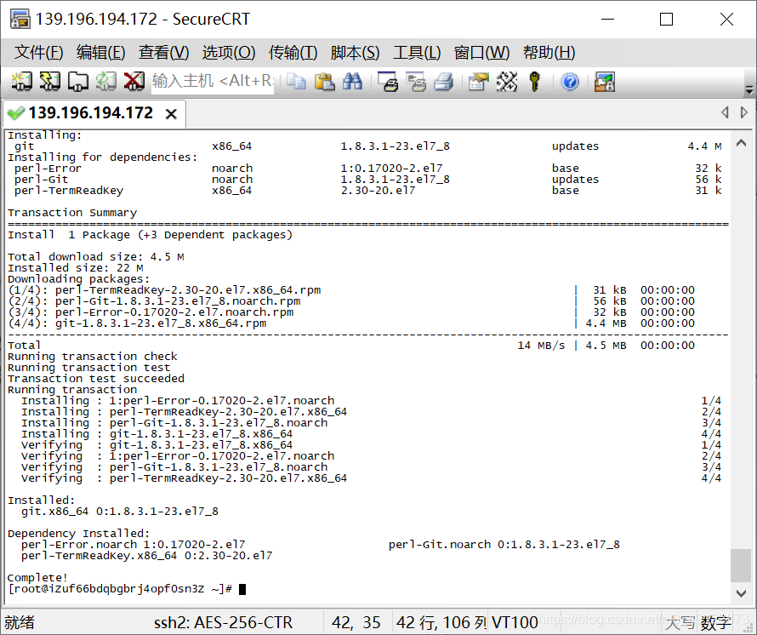Image resolution: width=757 pixels, height=635 pixels.
Task: Click the Keymap Editor icon
Action: [x=506, y=81]
